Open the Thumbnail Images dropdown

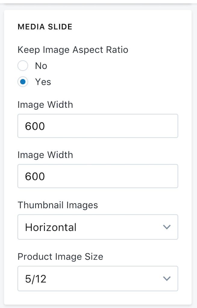(x=98, y=227)
